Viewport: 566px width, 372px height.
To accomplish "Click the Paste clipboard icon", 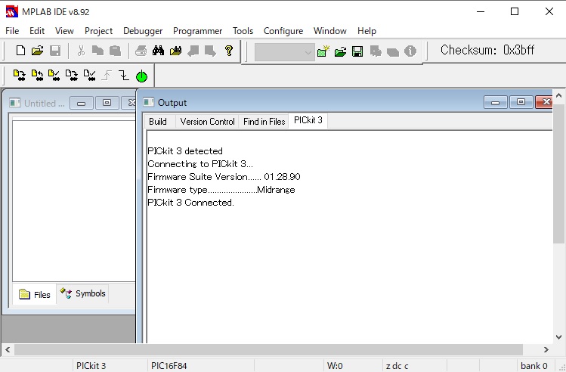I will click(x=115, y=51).
